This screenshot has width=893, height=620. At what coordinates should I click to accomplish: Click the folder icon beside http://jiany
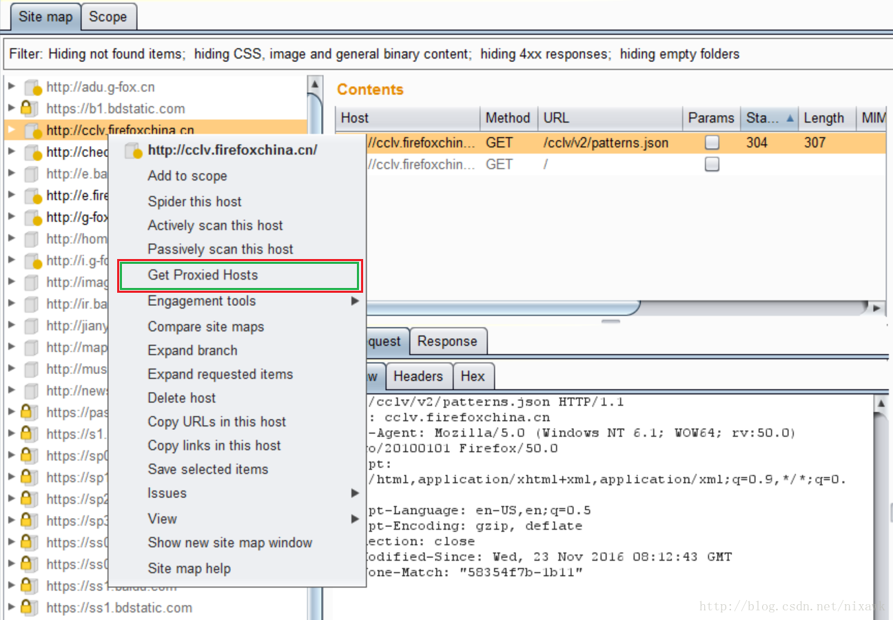pos(31,325)
